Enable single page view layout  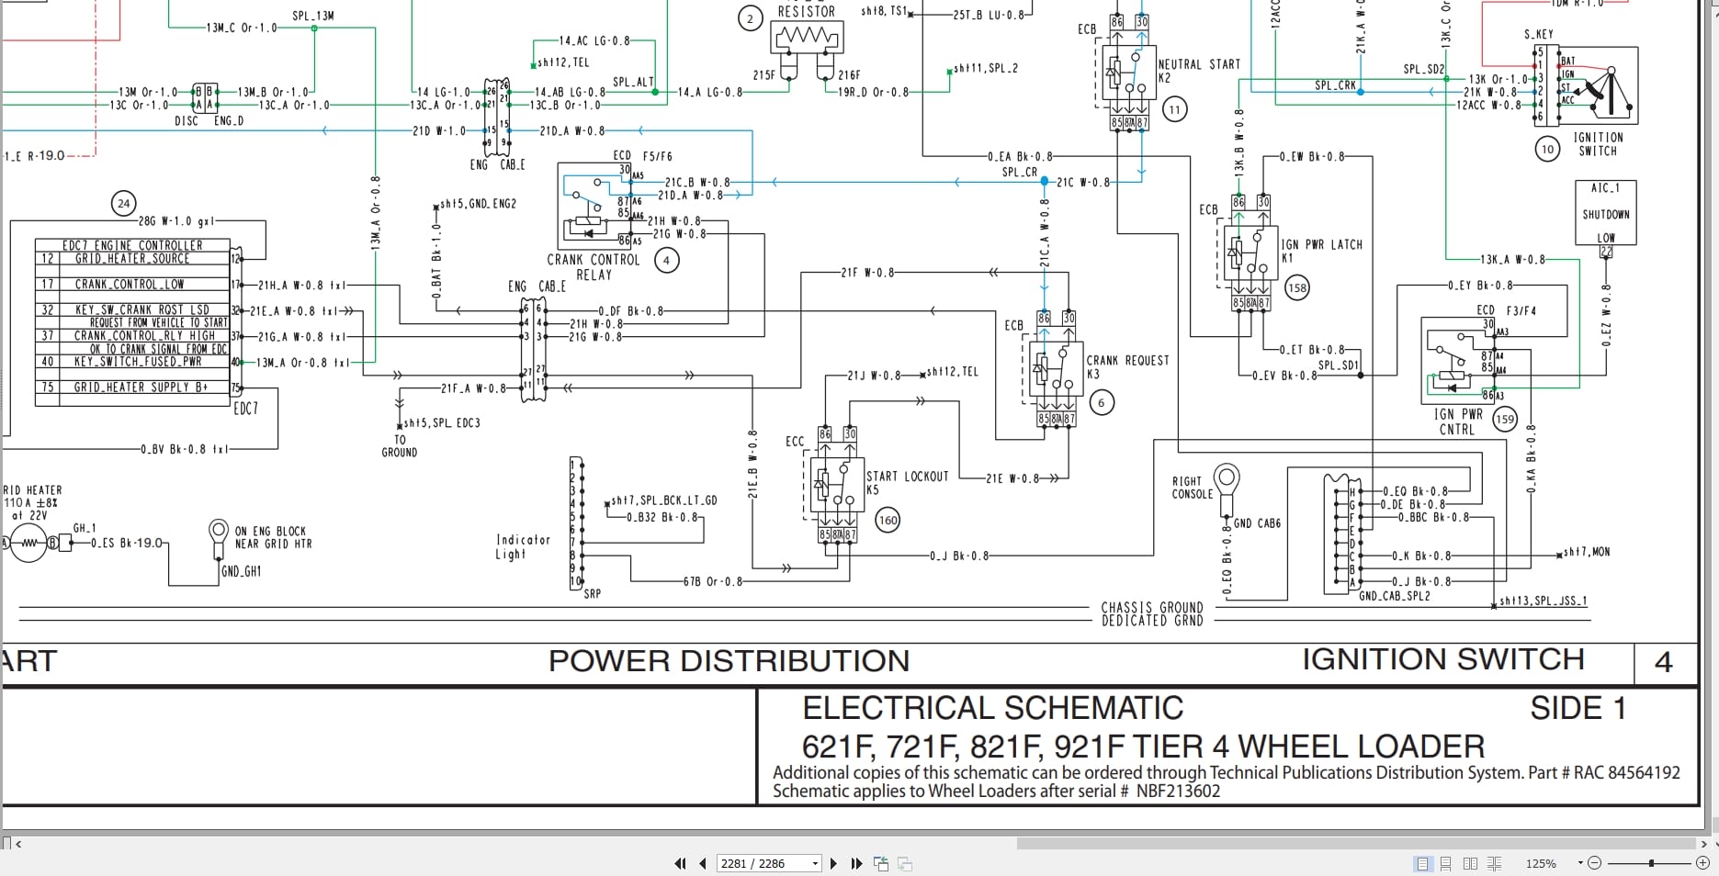click(1423, 863)
